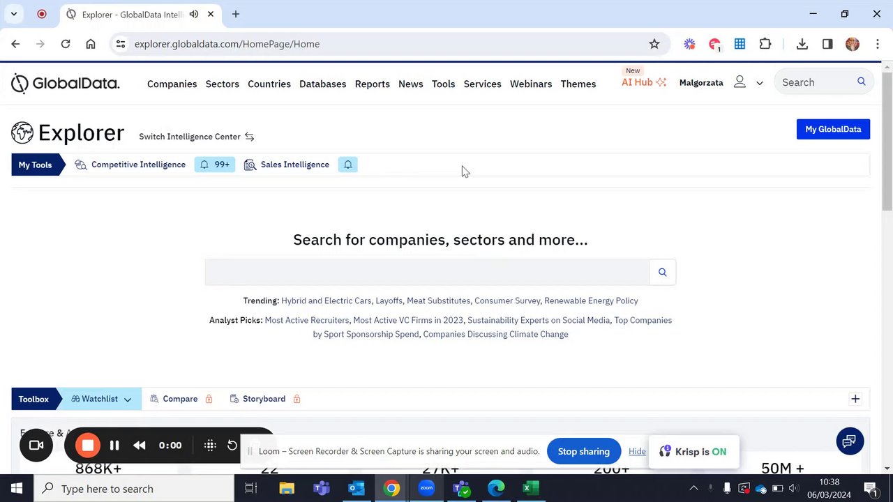Rewind the Loom recording
This screenshot has width=893, height=502.
click(x=140, y=446)
